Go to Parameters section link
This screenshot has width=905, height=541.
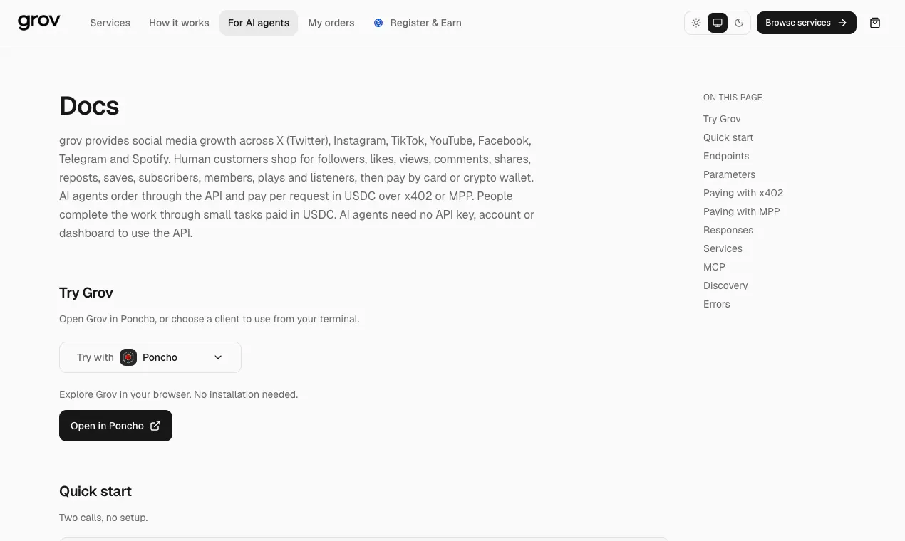pyautogui.click(x=729, y=174)
